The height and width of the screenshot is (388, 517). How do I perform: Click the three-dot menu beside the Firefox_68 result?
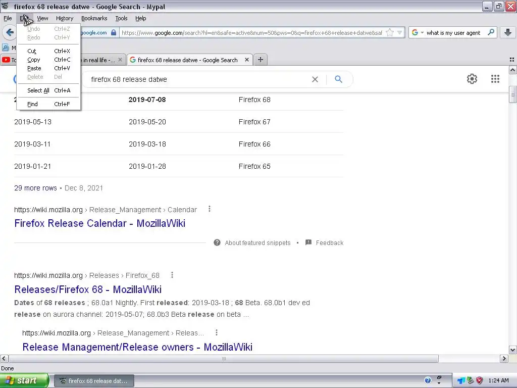click(x=172, y=275)
